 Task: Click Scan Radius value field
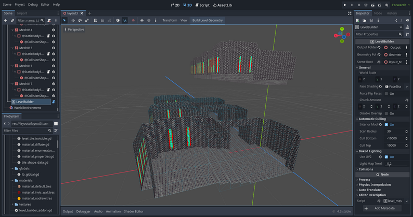tap(396, 132)
